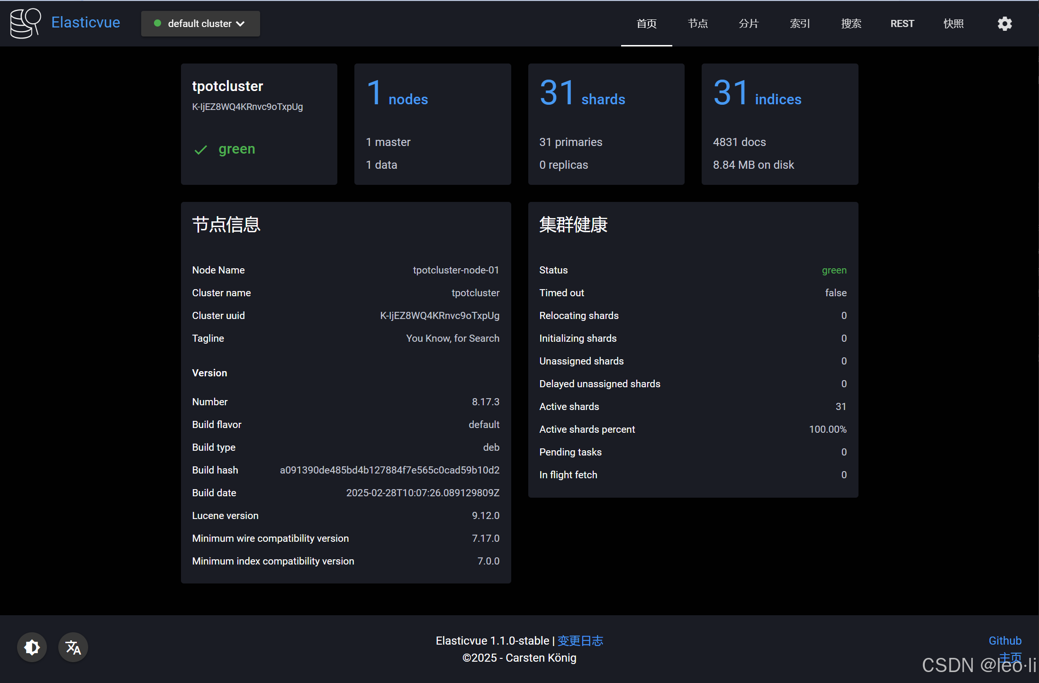Open the Github link in footer
Viewport: 1039px width, 683px height.
click(x=1004, y=641)
